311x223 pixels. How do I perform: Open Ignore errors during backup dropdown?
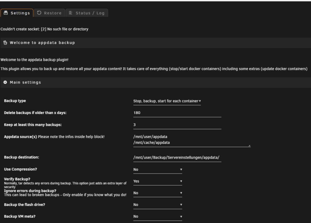158,193
